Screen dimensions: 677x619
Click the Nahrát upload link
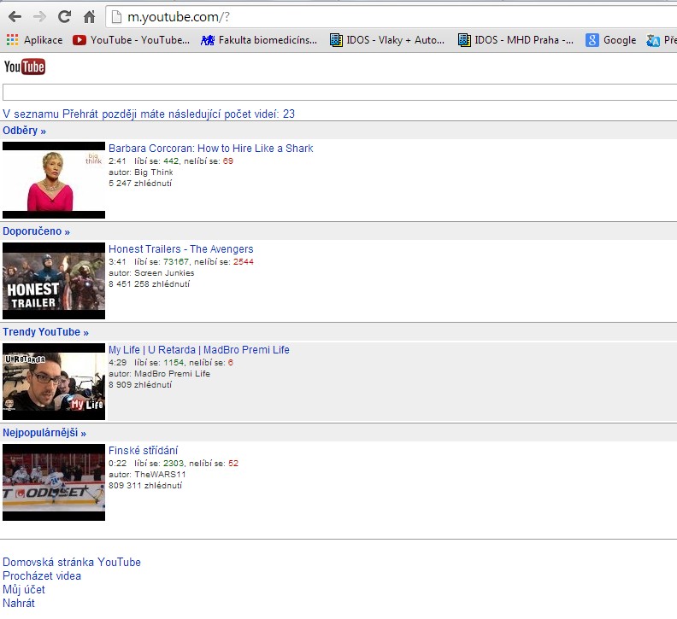pos(19,603)
